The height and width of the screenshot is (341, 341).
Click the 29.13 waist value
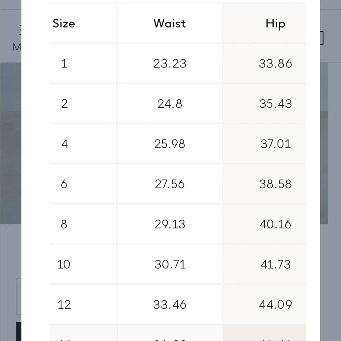[170, 224]
